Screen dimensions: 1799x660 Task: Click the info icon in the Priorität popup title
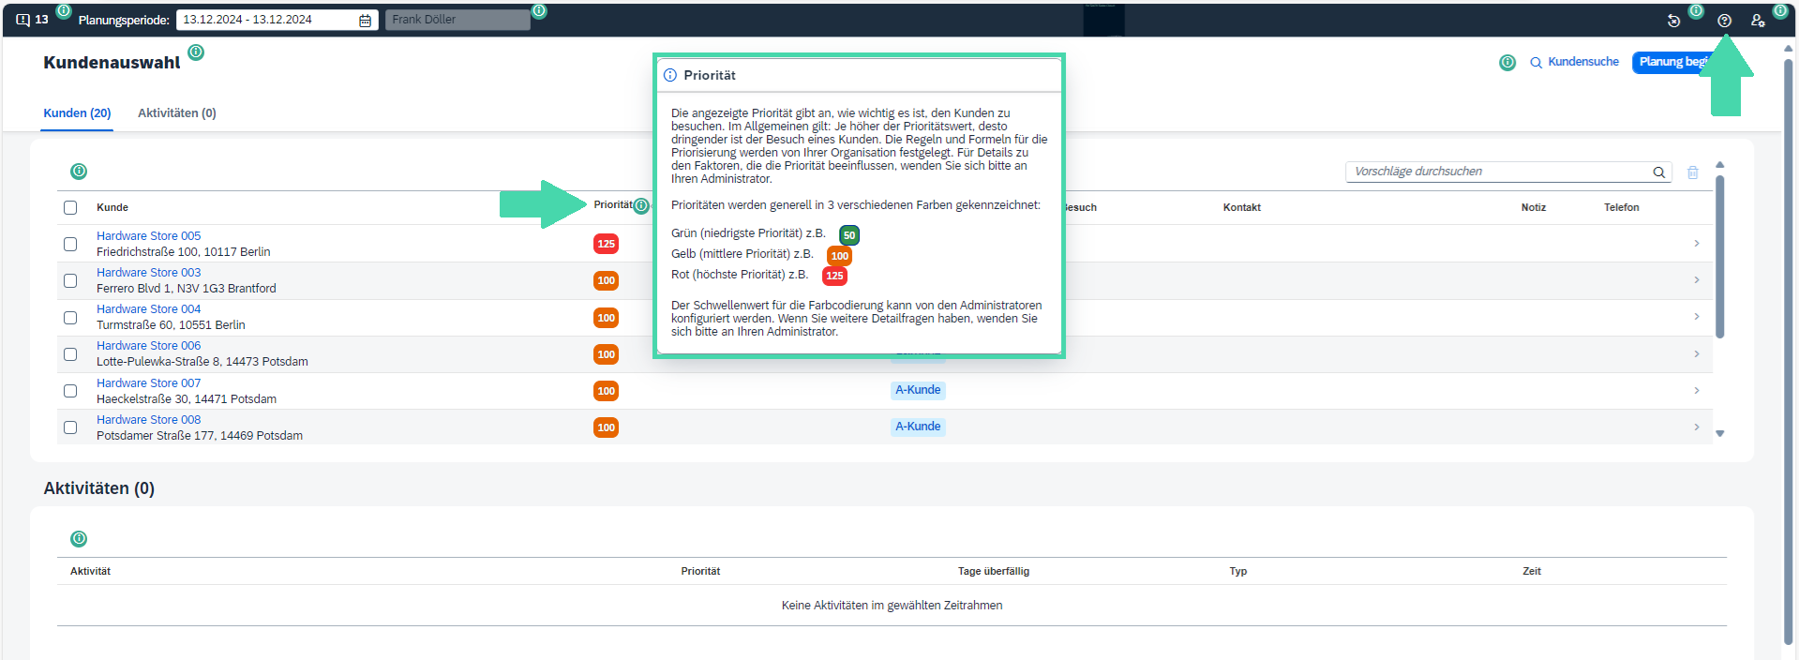669,75
